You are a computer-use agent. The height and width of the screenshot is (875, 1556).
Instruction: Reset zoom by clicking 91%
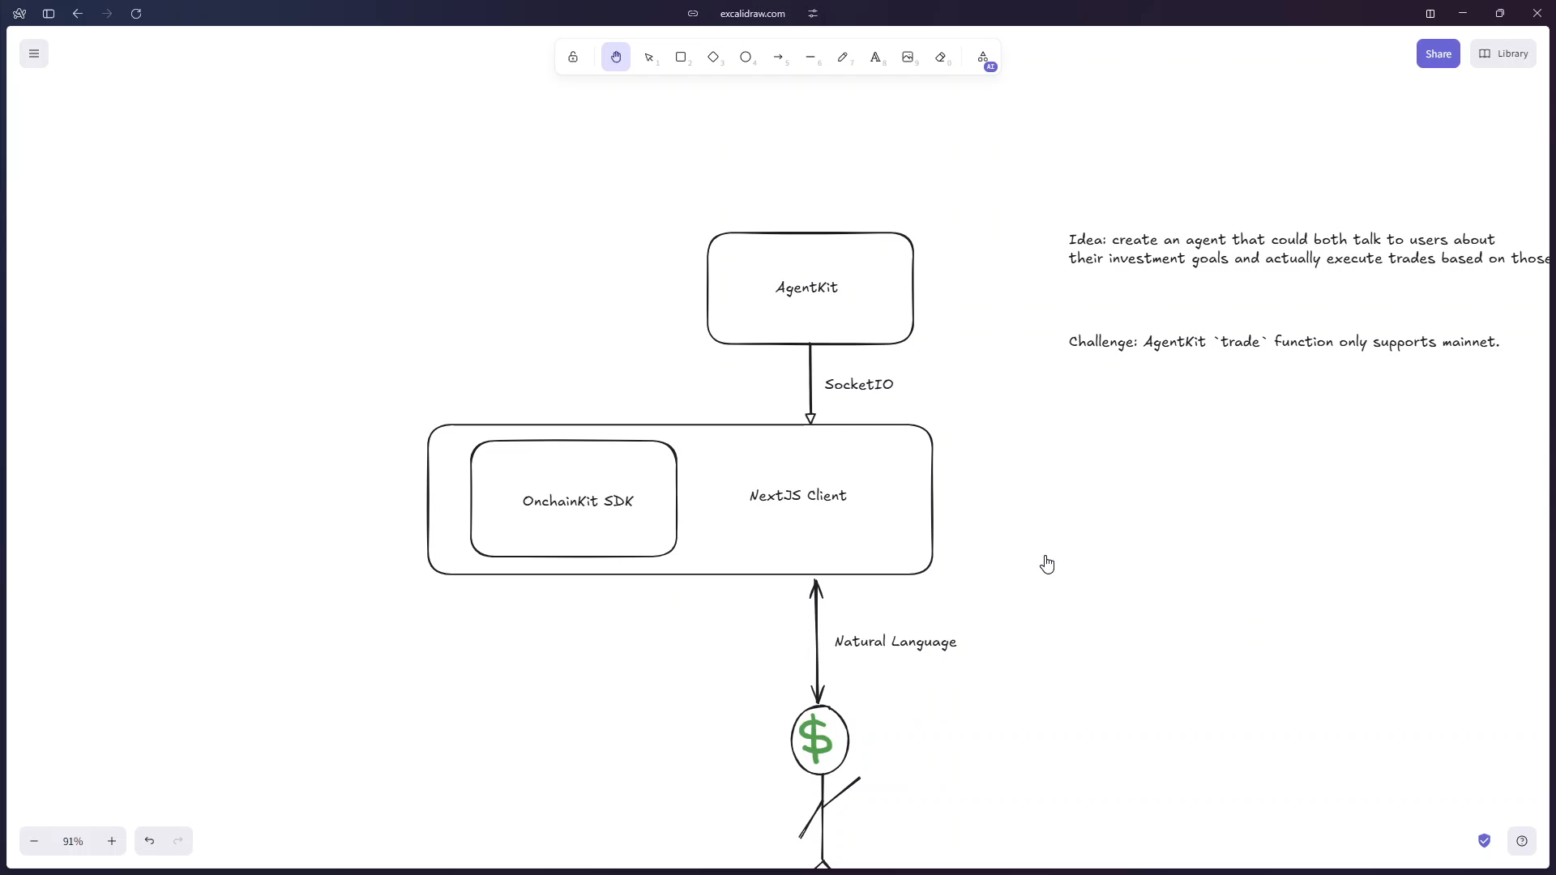point(73,841)
